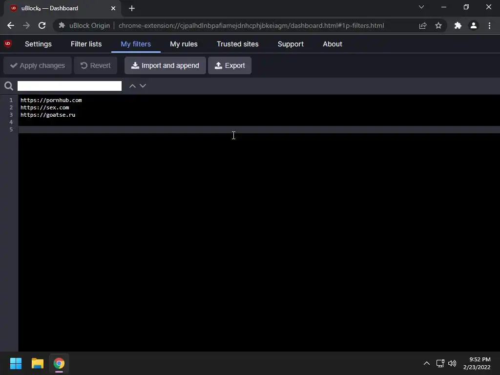
Task: Click the Revert button
Action: 95,65
